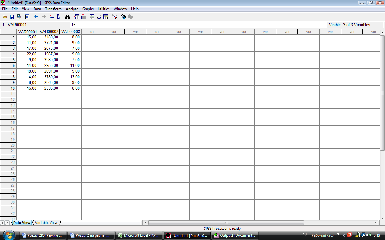
Task: Open the Data menu
Action: (x=37, y=9)
